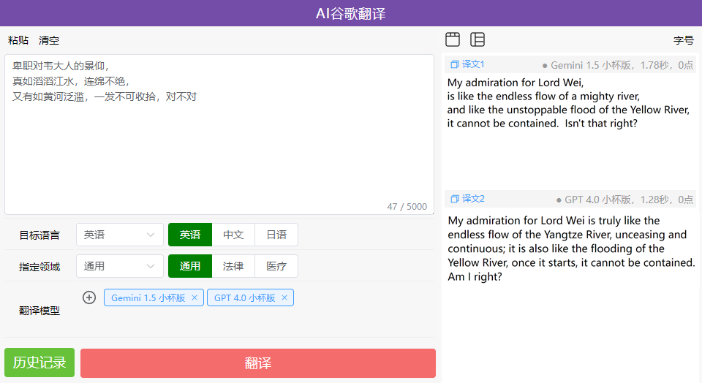Click 清空 to clear the input
The image size is (702, 383).
[49, 40]
